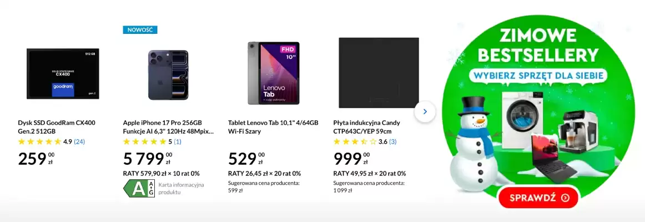Open the (3) reviews count for Candy hob
The height and width of the screenshot is (222, 645).
click(392, 142)
